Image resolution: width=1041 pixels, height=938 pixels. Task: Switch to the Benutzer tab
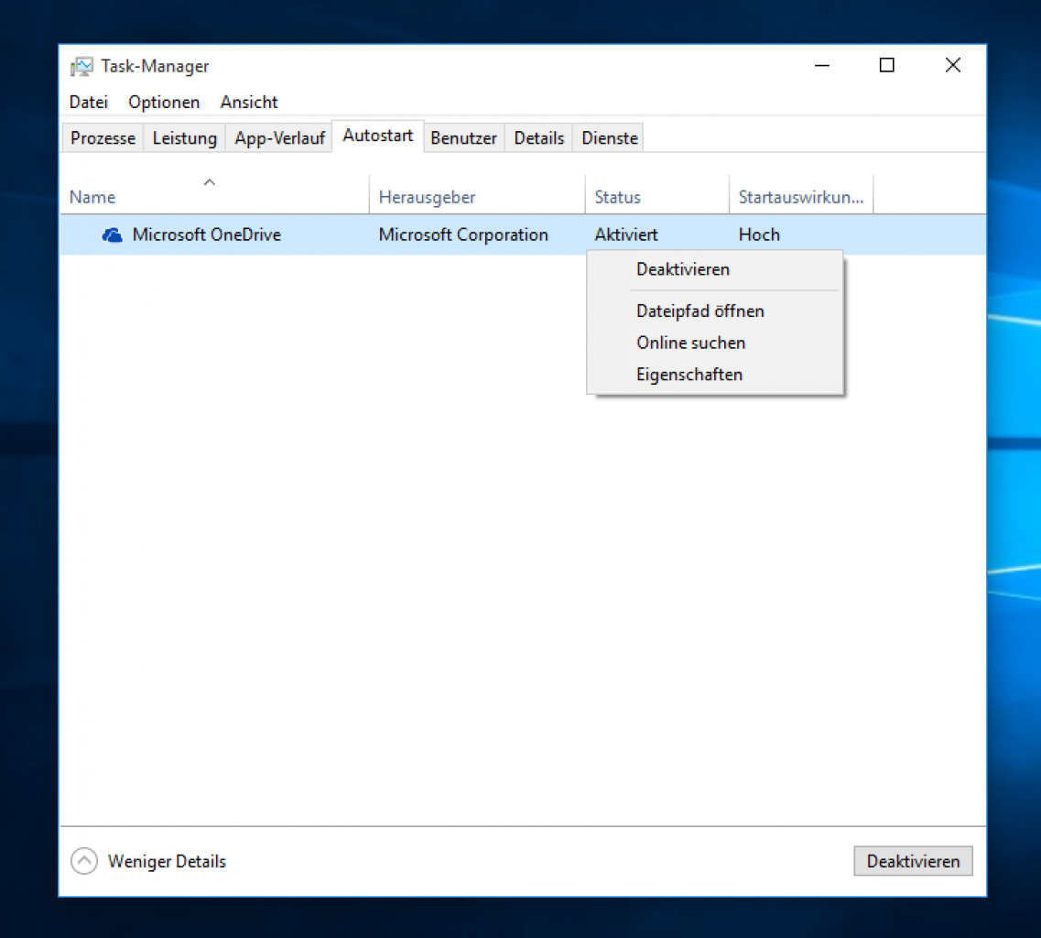coord(463,138)
